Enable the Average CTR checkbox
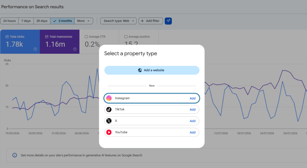The height and width of the screenshot is (168, 307). coord(86,37)
